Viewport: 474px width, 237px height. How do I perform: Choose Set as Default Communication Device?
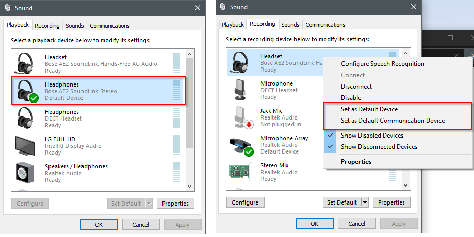[x=393, y=121]
